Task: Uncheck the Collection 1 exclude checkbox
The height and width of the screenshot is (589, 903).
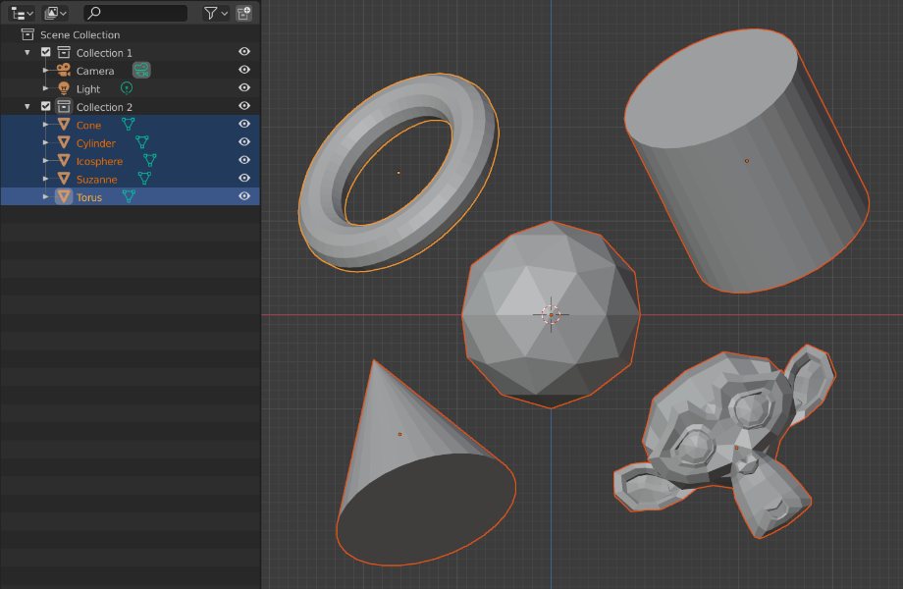Action: tap(45, 52)
